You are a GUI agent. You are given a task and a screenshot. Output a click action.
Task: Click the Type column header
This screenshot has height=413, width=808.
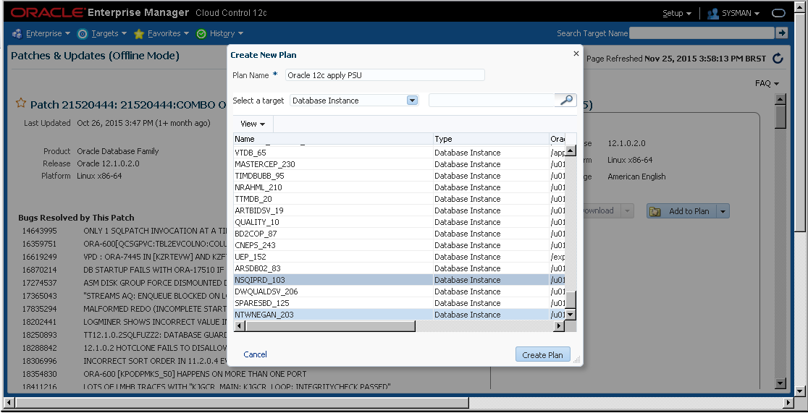[491, 139]
